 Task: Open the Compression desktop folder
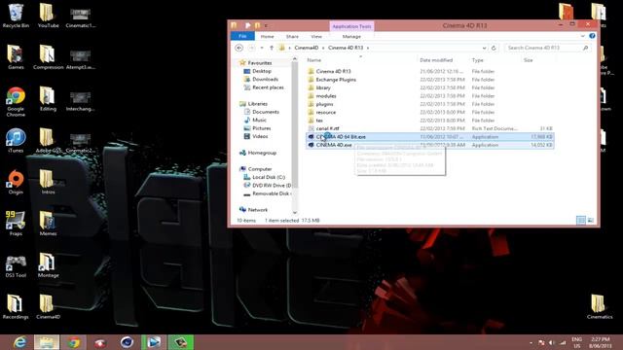[x=48, y=57]
